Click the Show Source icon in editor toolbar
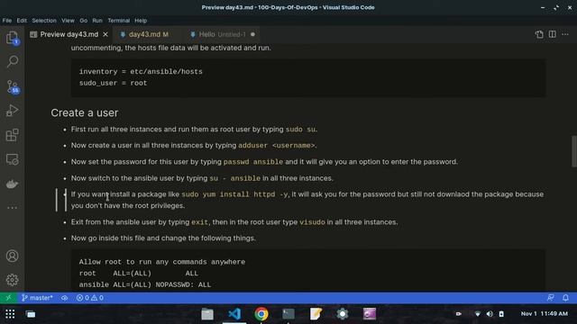 [x=539, y=34]
